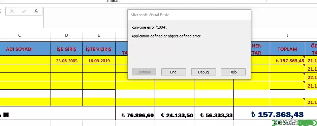Select the cell with date 23.06.2005
Image resolution: width=317 pixels, height=126 pixels.
click(66, 60)
